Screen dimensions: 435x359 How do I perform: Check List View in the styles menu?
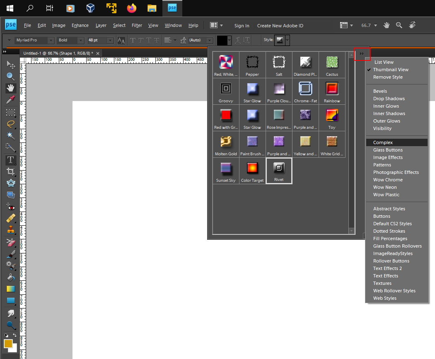pyautogui.click(x=384, y=62)
